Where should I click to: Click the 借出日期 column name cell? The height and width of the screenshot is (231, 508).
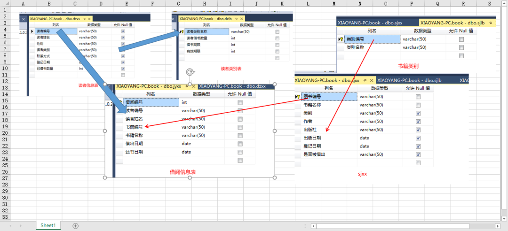151,144
